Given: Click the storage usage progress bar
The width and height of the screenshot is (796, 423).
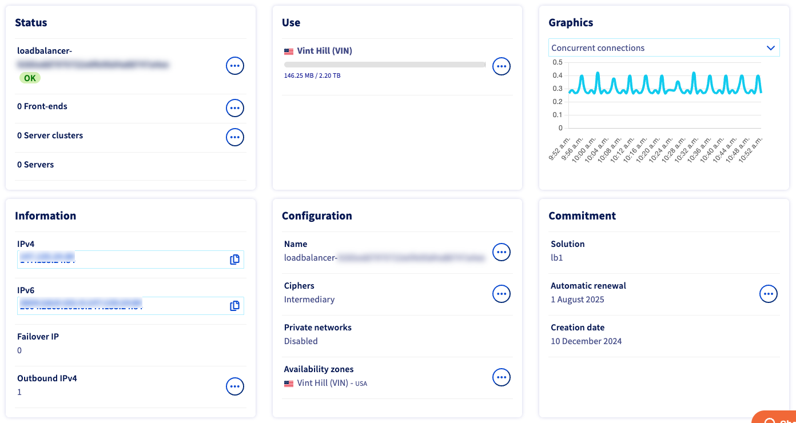Looking at the screenshot, I should pyautogui.click(x=384, y=65).
